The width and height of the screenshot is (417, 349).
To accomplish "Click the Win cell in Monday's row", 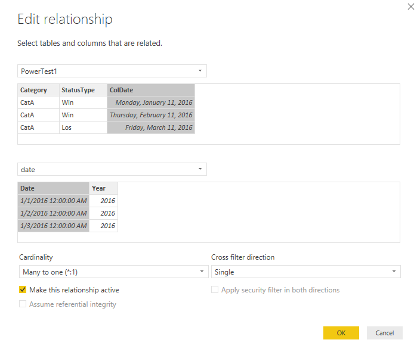I will 84,102.
